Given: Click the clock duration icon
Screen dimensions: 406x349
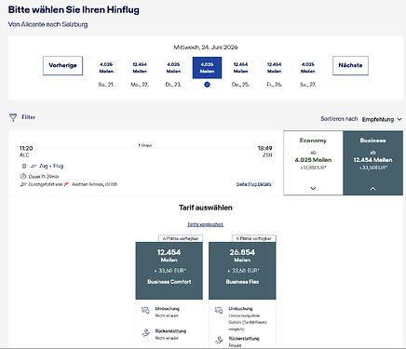Looking at the screenshot, I should click(x=23, y=176).
